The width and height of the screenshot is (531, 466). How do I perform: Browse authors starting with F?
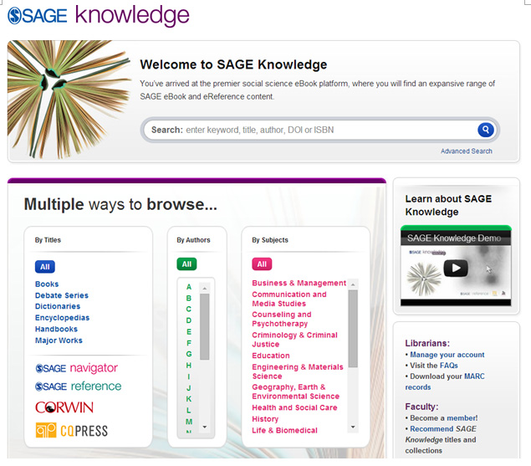point(189,343)
